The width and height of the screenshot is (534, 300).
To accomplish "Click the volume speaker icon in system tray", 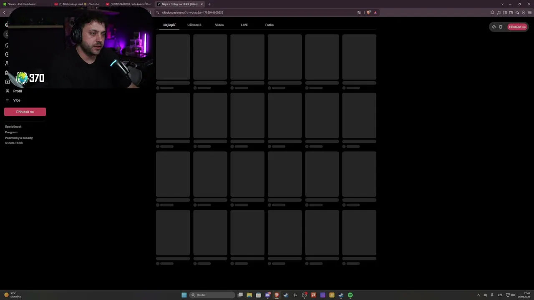I will (513, 295).
